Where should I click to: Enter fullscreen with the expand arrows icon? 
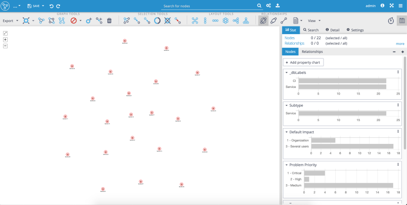coord(391,6)
